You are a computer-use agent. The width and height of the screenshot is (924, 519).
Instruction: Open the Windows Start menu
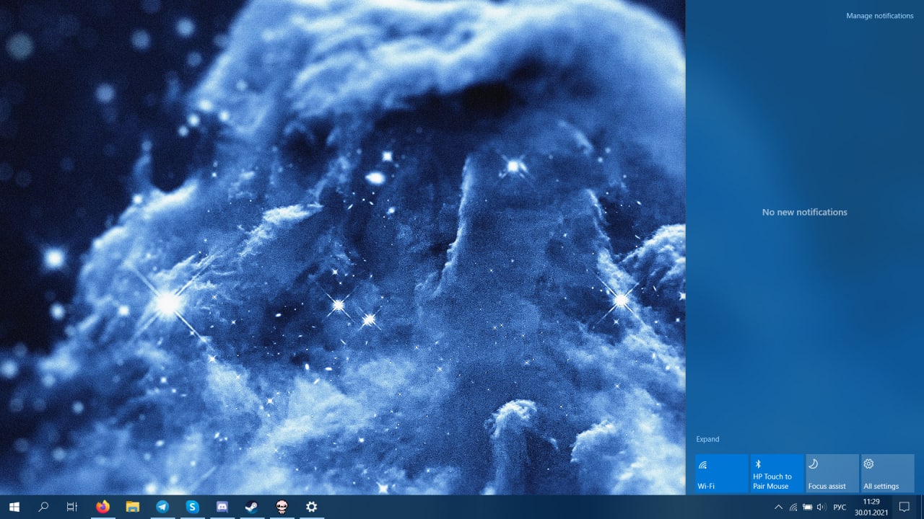click(14, 507)
